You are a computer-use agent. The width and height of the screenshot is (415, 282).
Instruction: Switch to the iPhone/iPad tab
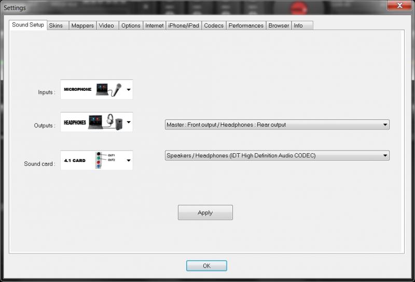click(x=184, y=26)
